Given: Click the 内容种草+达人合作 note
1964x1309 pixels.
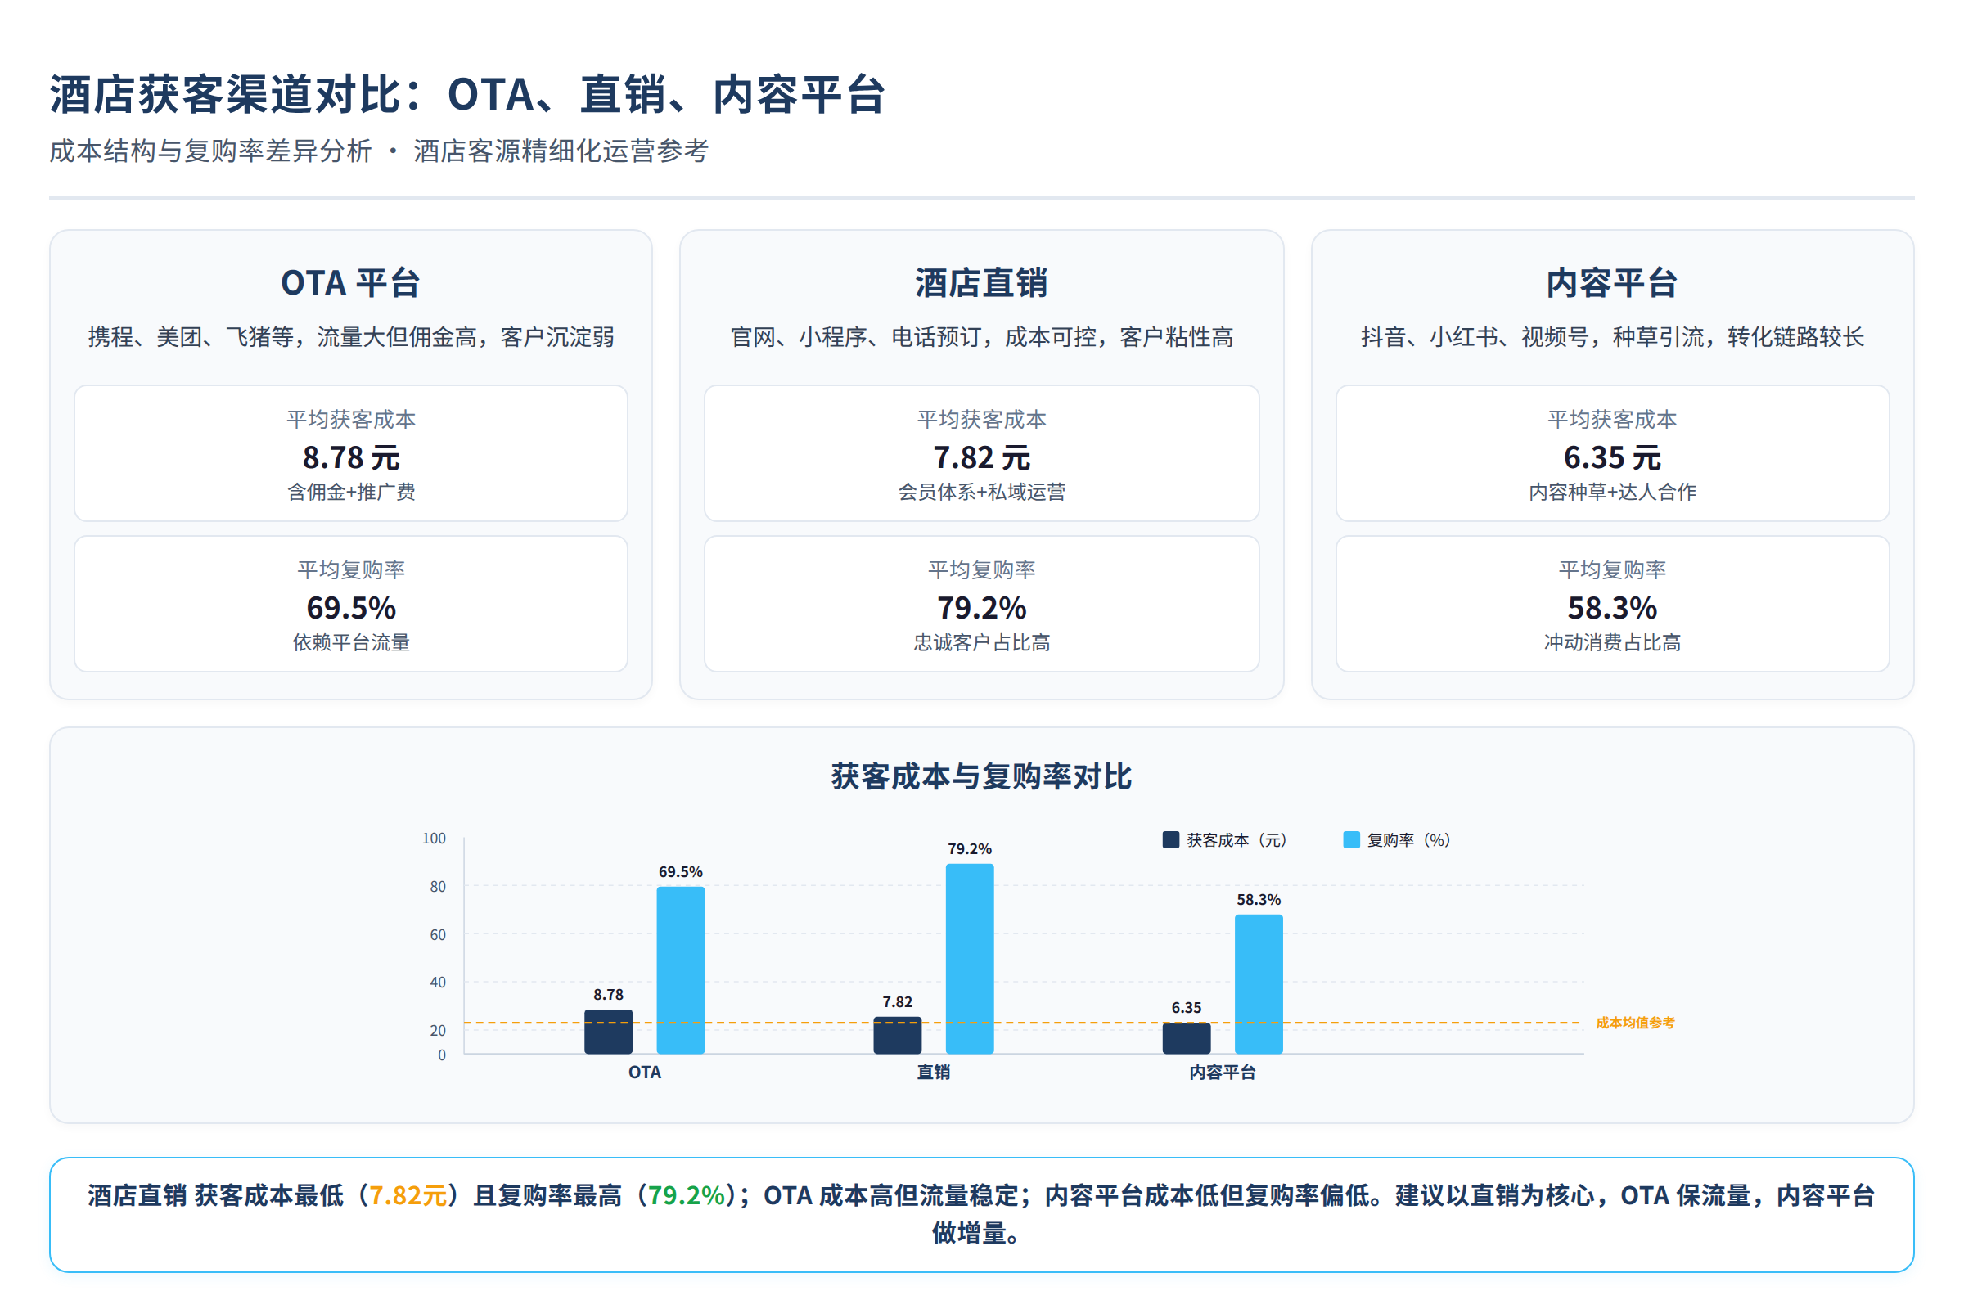Looking at the screenshot, I should click(1611, 492).
